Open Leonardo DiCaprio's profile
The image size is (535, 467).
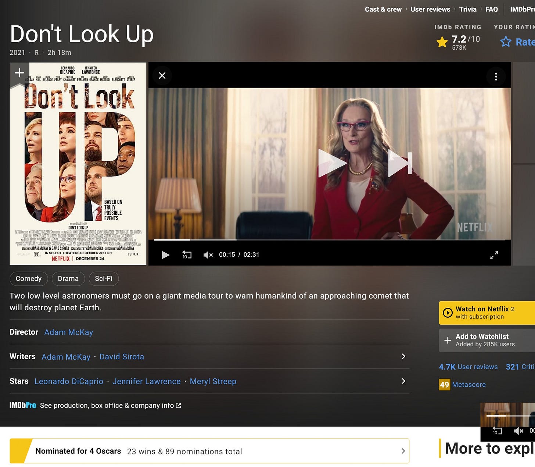[x=69, y=381]
